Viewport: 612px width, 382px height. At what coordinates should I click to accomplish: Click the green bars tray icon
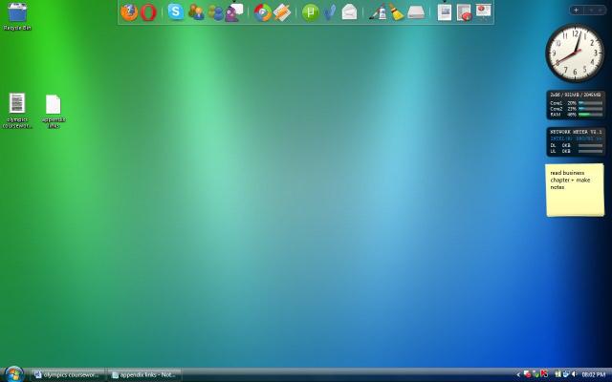pyautogui.click(x=557, y=374)
